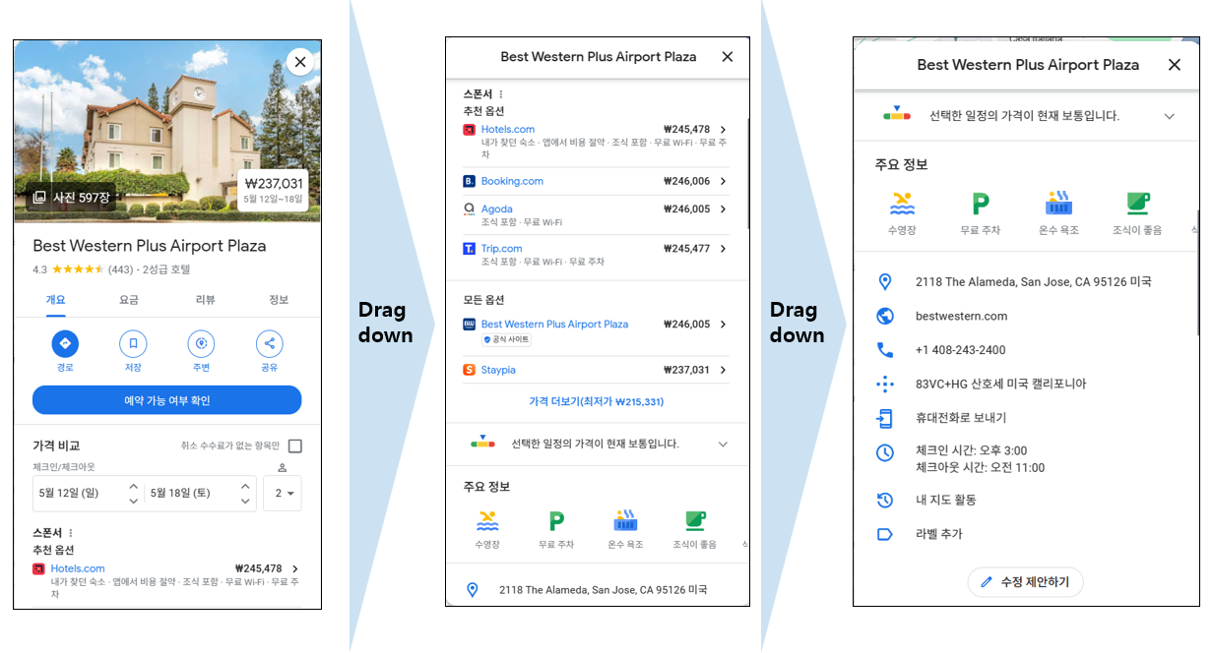Click the person guests icon above the 2 dropdown

coord(282,467)
